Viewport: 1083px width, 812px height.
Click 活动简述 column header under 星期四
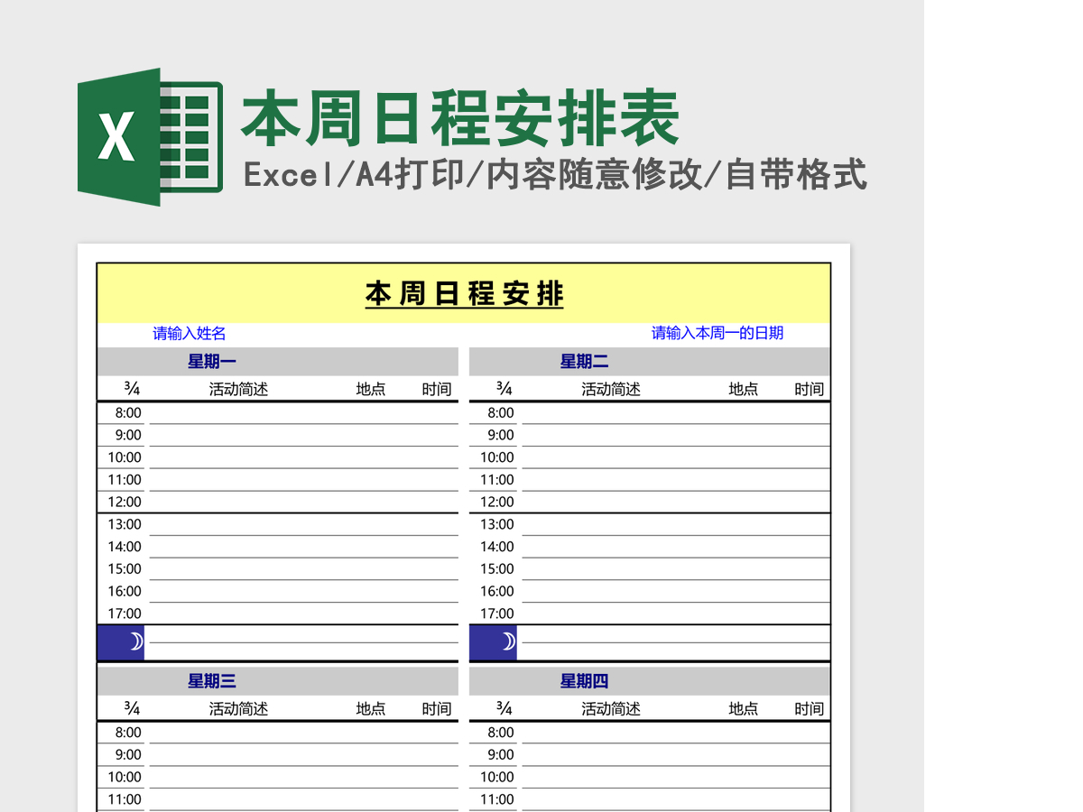611,709
